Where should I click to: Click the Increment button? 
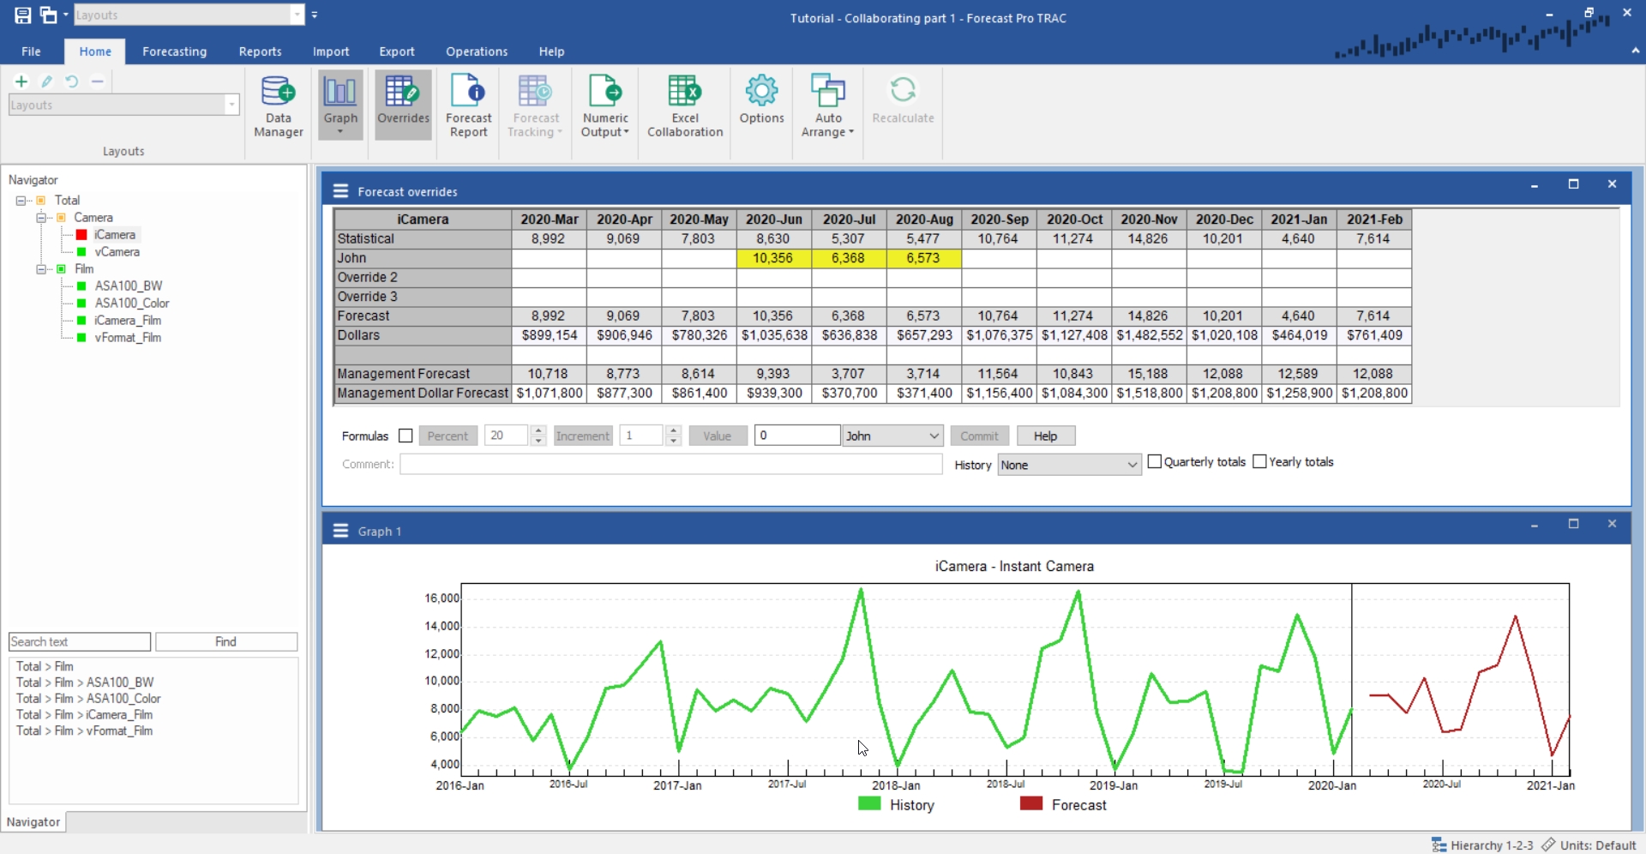pyautogui.click(x=583, y=436)
